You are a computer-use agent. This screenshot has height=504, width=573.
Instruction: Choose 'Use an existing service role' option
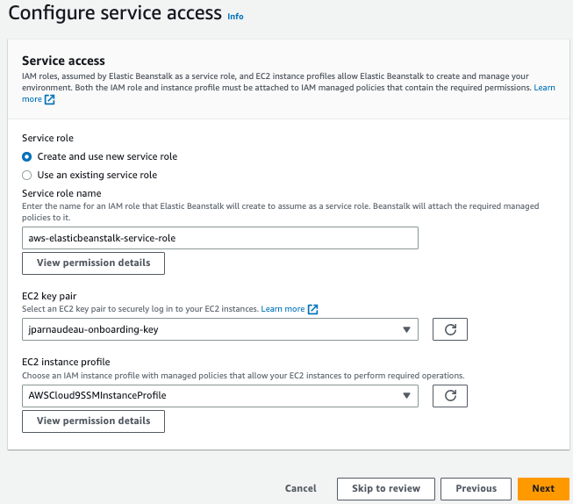pyautogui.click(x=27, y=175)
